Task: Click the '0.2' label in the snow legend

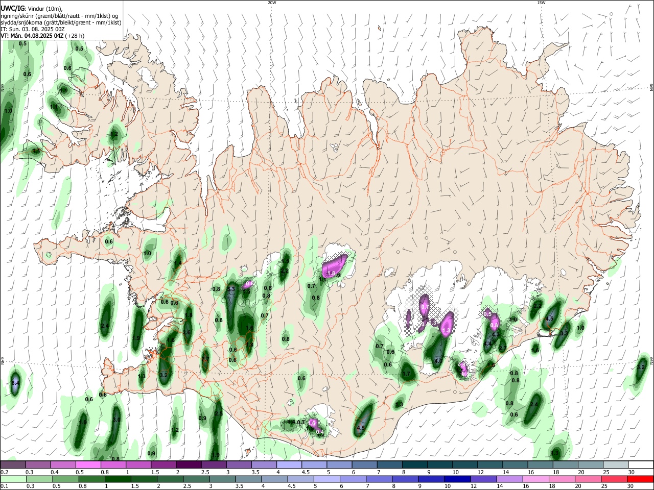Action: tap(3, 472)
